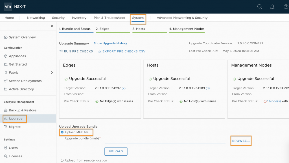Select step 1. Bundle and Status

click(75, 29)
